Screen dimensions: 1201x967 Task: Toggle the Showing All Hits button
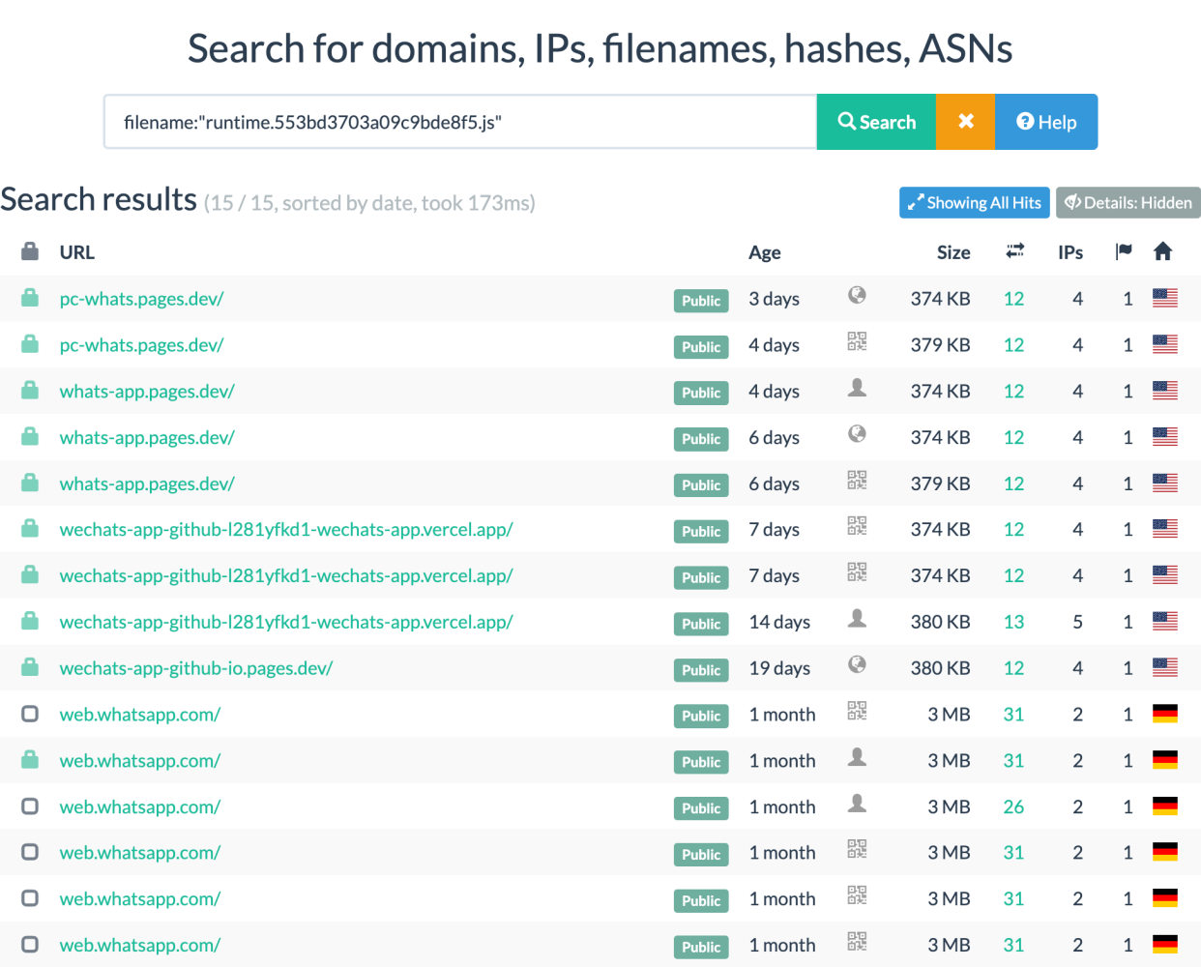[975, 202]
